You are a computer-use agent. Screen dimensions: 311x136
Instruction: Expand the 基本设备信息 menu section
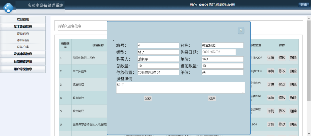[x=23, y=27]
